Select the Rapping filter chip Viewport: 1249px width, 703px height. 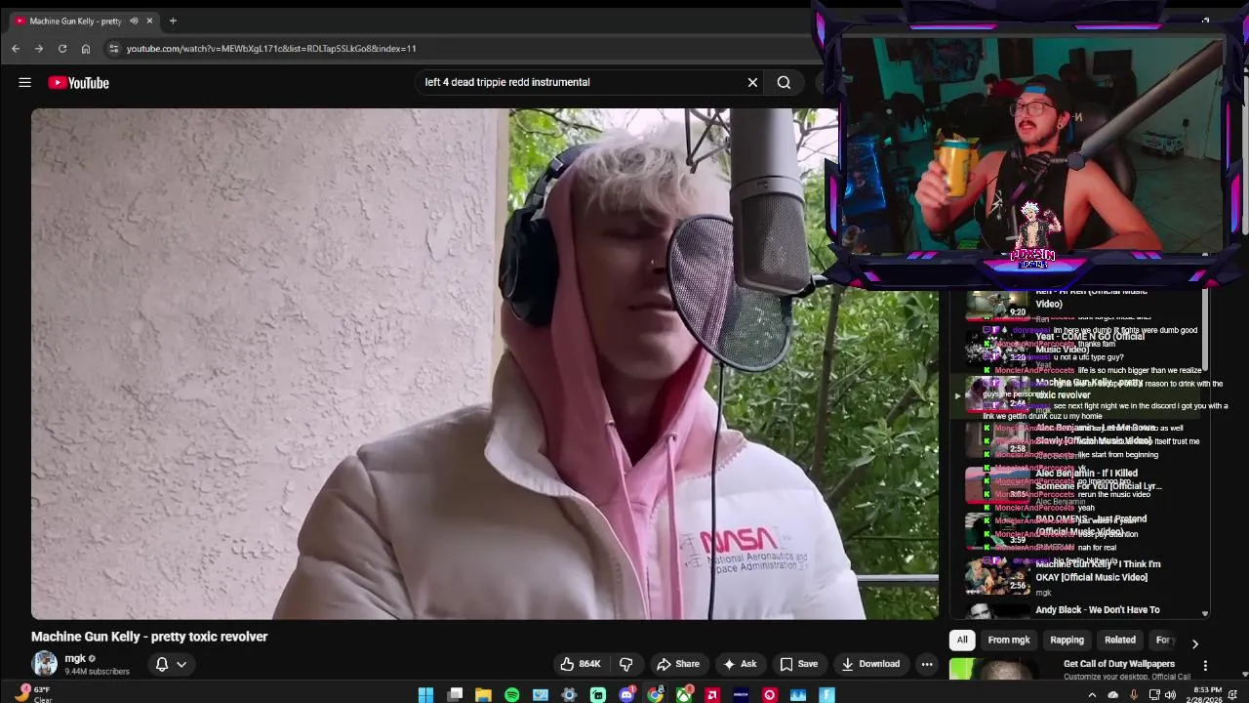pyautogui.click(x=1067, y=640)
